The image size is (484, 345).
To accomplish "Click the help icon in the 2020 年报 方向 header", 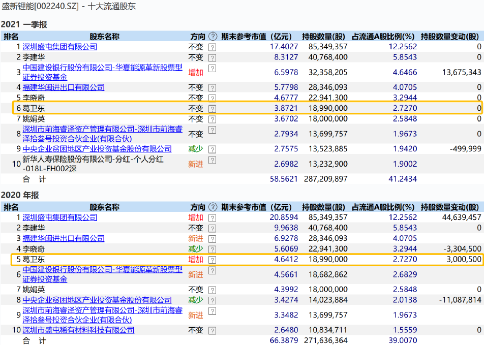I will 213,207.
